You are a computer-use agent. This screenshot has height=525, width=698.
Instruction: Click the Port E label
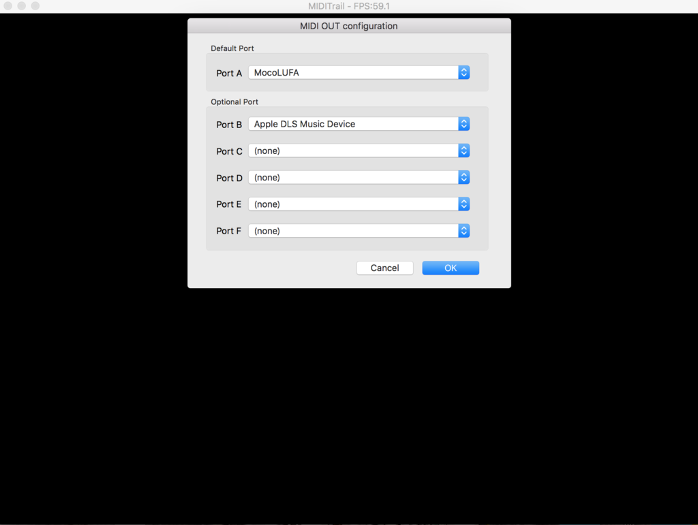tap(229, 204)
